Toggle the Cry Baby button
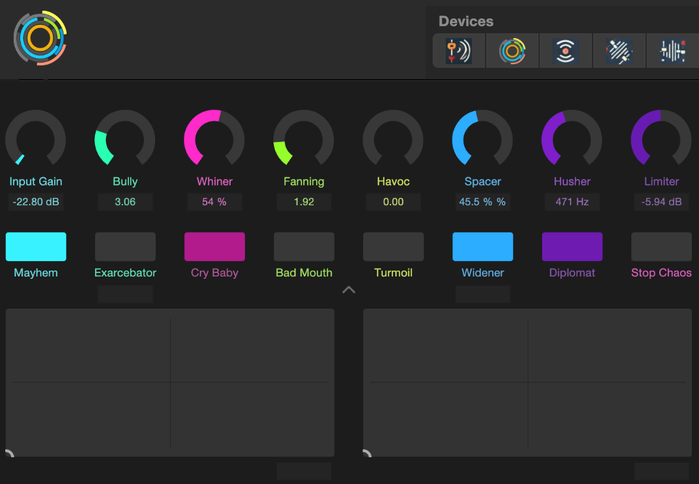The image size is (699, 484). point(215,247)
